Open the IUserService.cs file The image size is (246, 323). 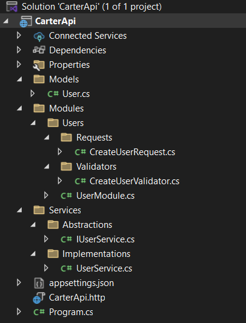point(105,239)
